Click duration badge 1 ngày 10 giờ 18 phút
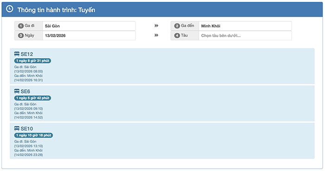325x171 pixels. coord(33,135)
